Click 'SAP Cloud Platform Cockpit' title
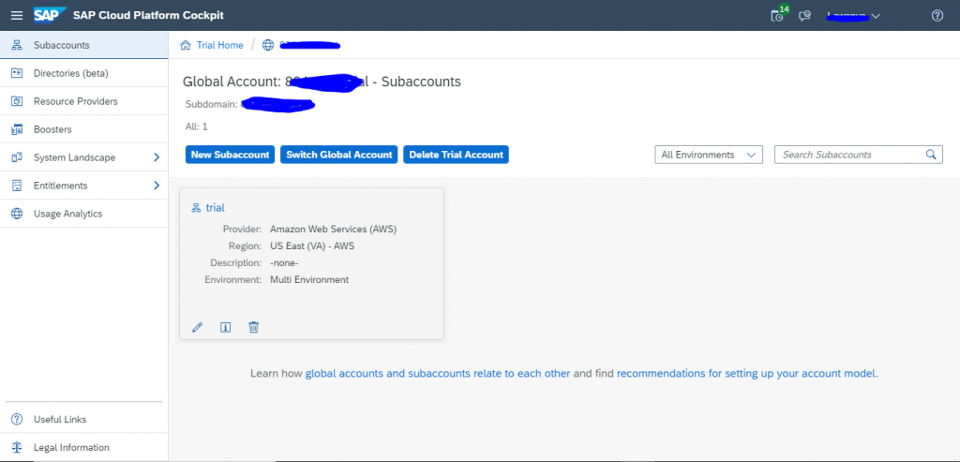This screenshot has height=462, width=960. click(148, 15)
